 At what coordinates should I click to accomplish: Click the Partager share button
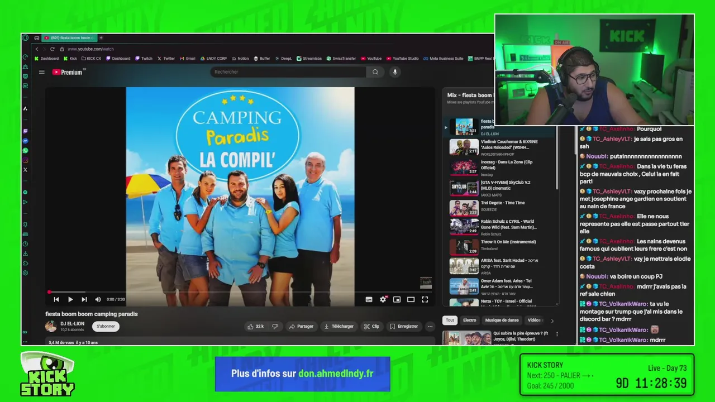[x=301, y=327]
